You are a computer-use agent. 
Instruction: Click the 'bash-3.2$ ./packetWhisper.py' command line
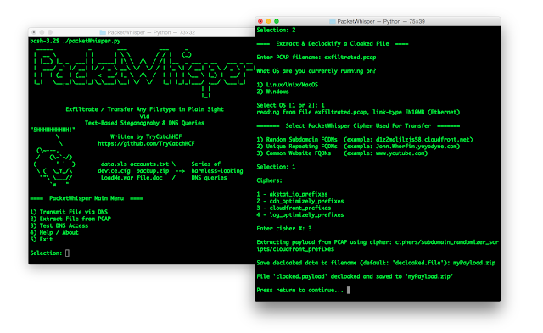pyautogui.click(x=76, y=41)
